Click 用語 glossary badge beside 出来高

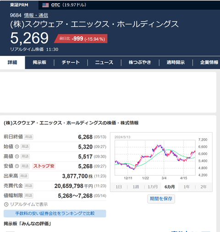coord(24,176)
